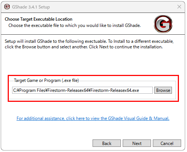Image resolution: width=187 pixels, height=152 pixels.
Task: Click 'C:¥Program Files' at the start of the path
Action: pyautogui.click(x=29, y=90)
